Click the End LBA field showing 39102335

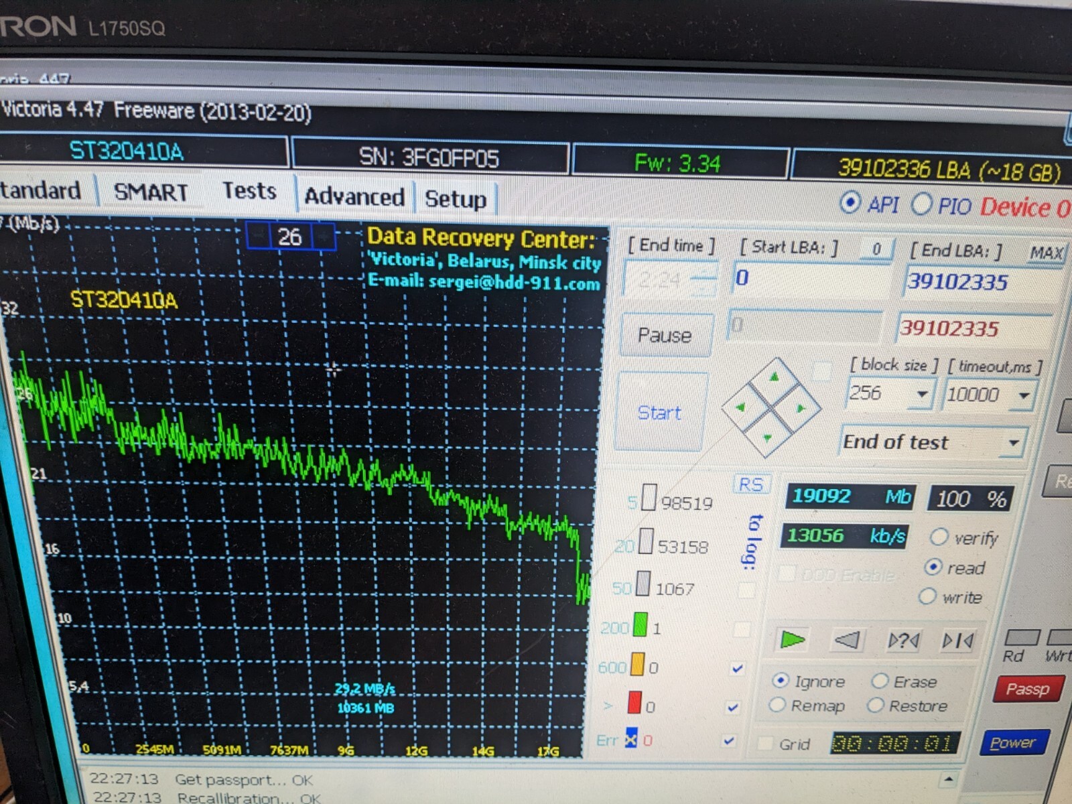tap(984, 282)
